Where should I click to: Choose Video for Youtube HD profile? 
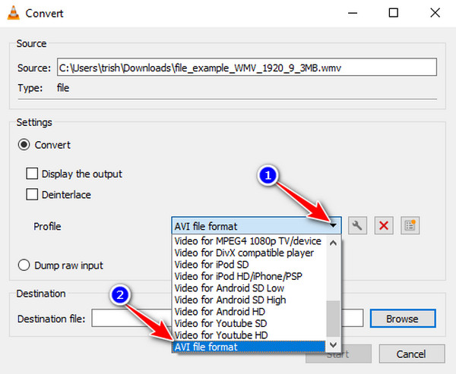(249, 335)
